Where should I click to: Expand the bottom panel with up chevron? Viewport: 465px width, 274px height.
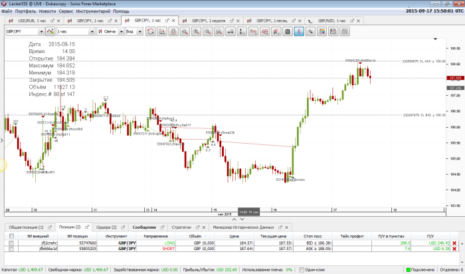click(234, 219)
